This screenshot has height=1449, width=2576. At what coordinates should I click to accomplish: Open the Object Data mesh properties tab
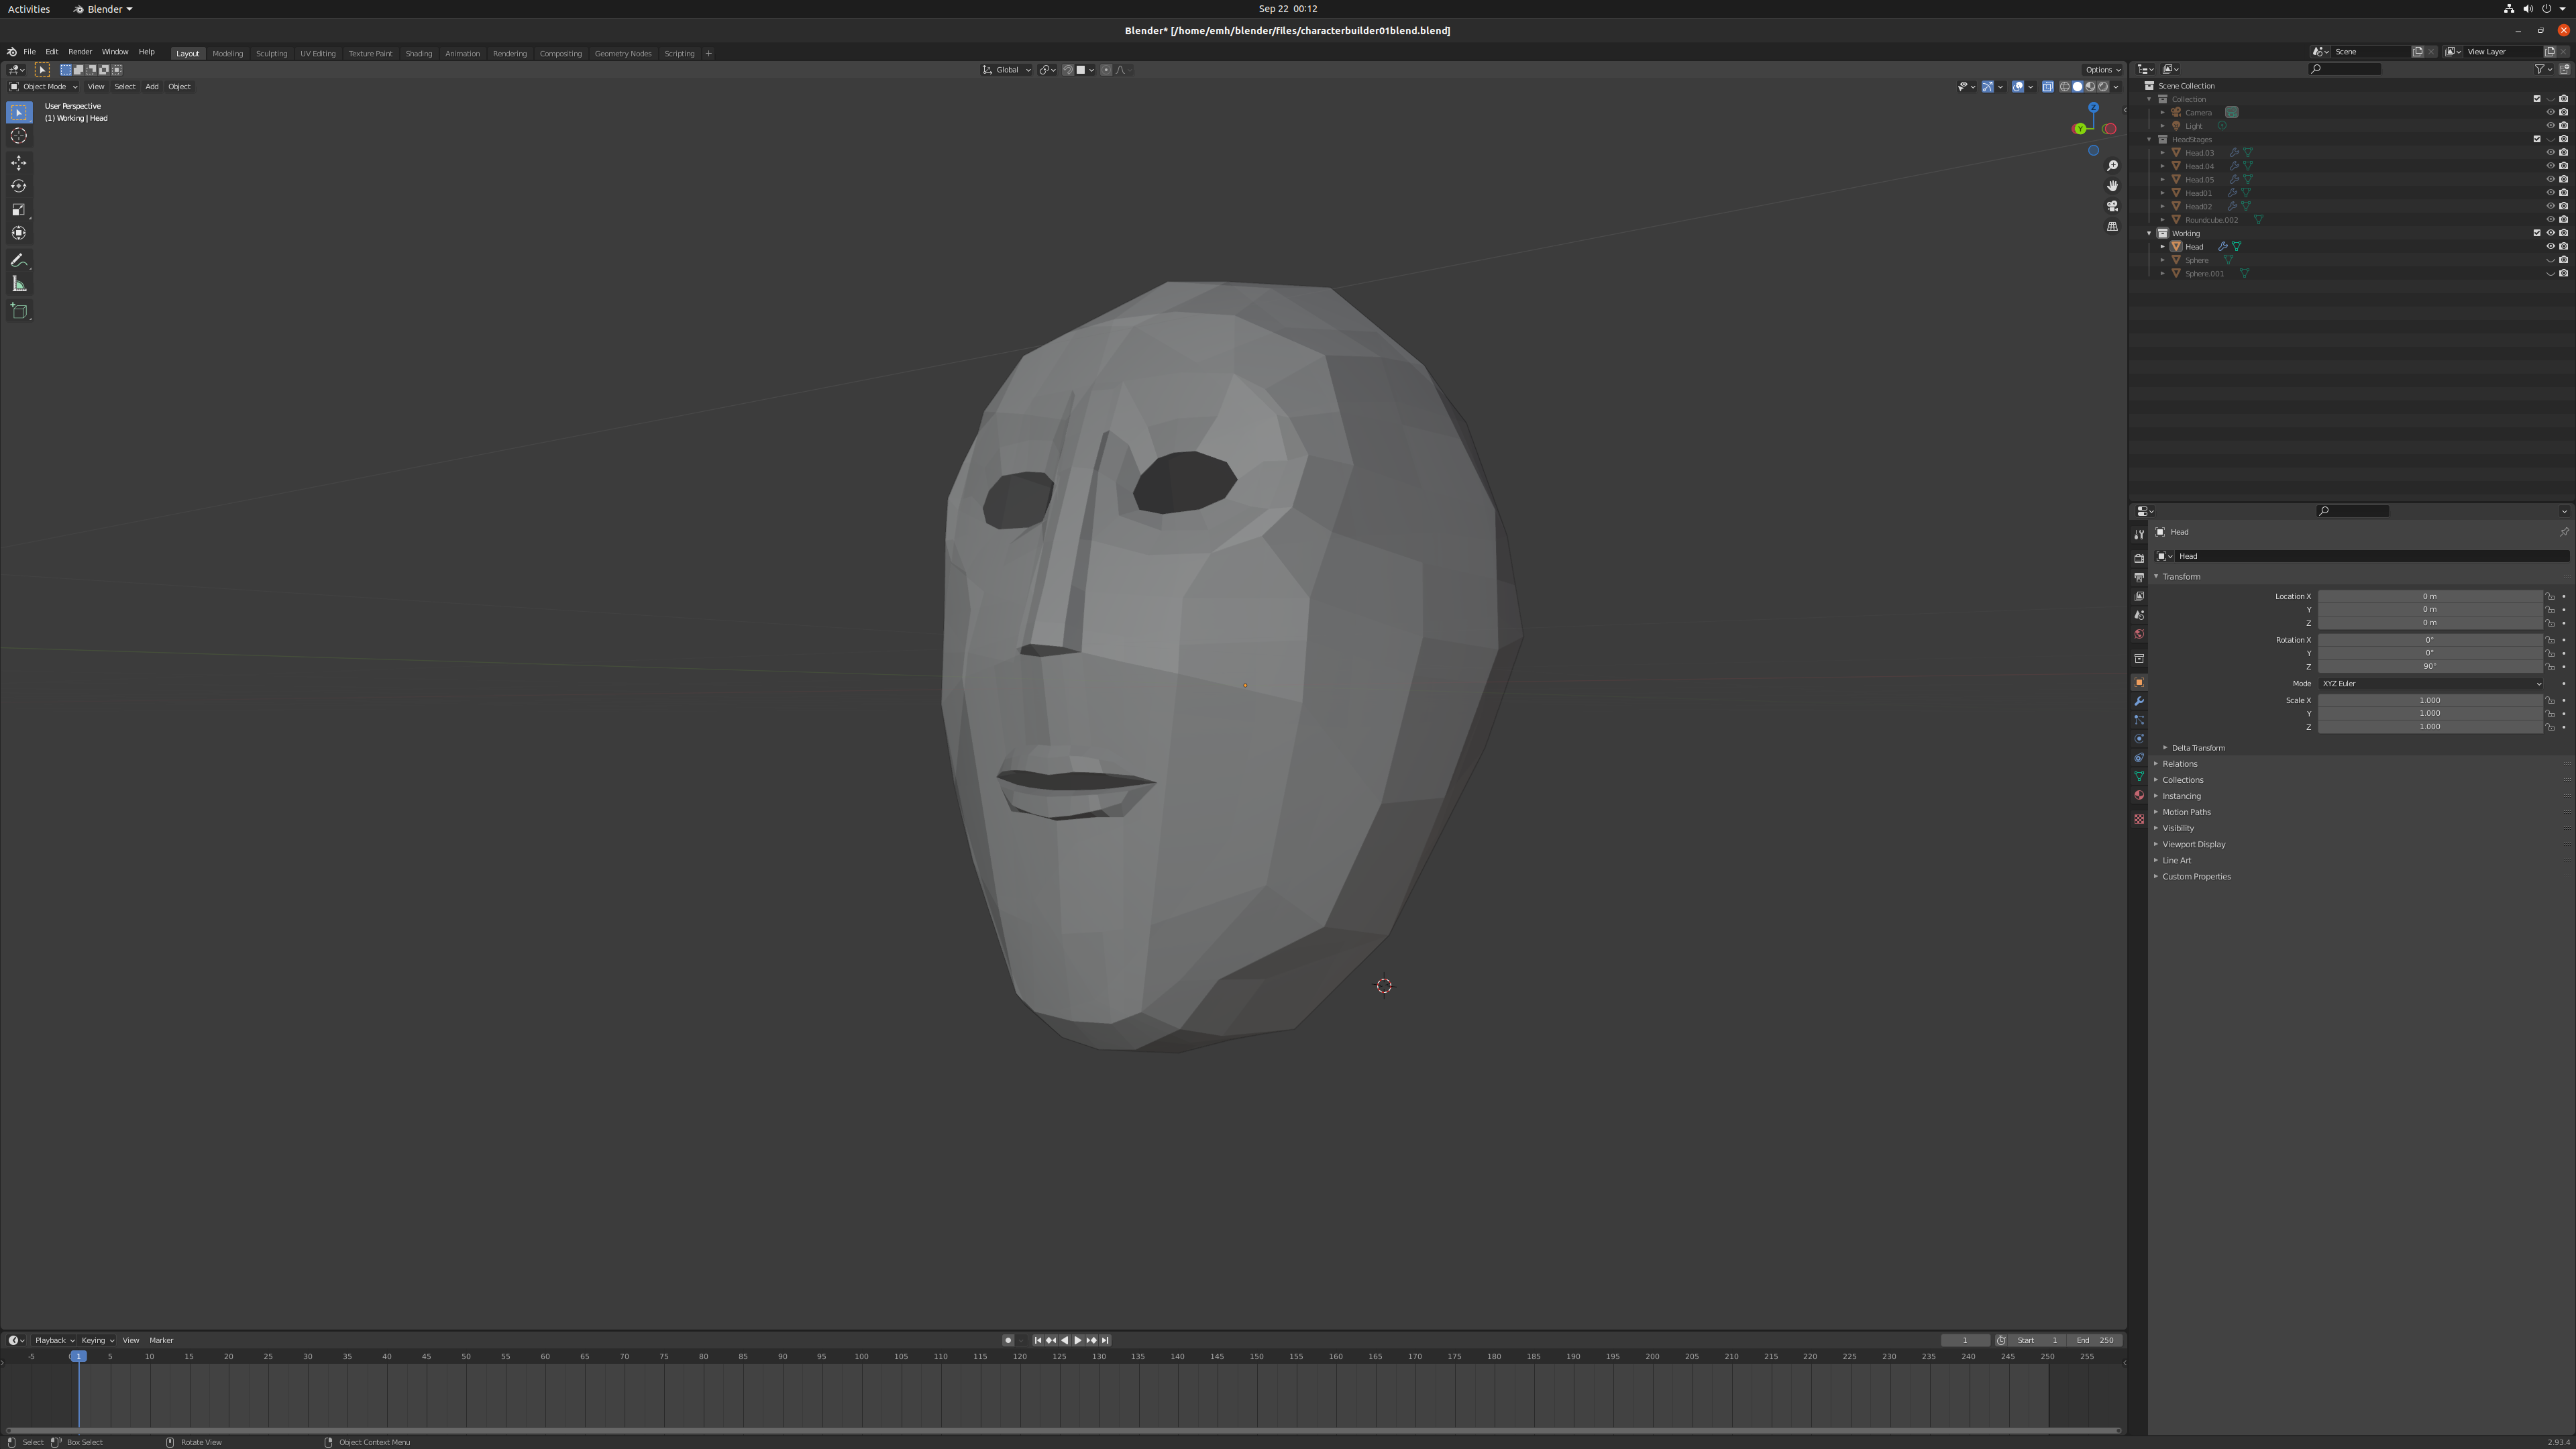[x=2139, y=776]
